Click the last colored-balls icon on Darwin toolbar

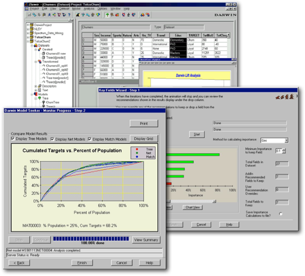click(x=148, y=15)
